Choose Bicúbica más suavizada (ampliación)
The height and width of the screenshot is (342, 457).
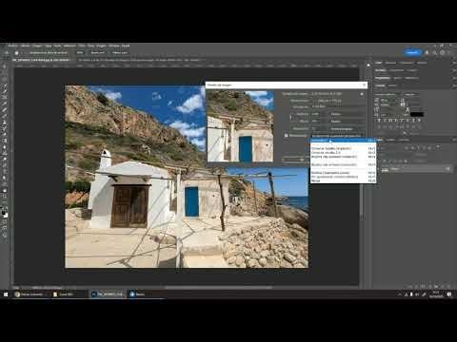[x=343, y=157]
